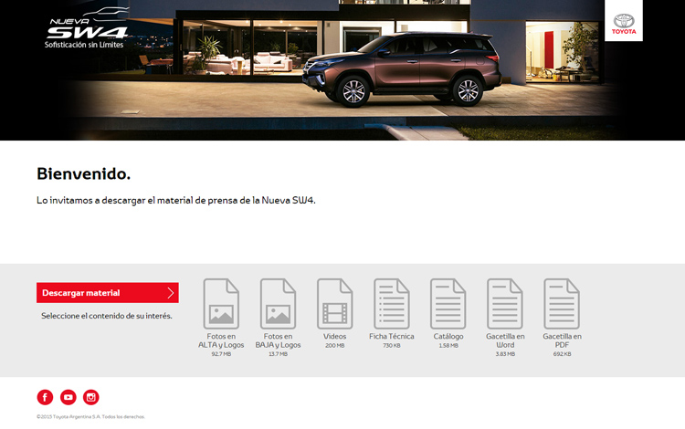Image resolution: width=685 pixels, height=429 pixels.
Task: Click the Fotos en ALTA y Logos file icon
Action: coord(221,303)
